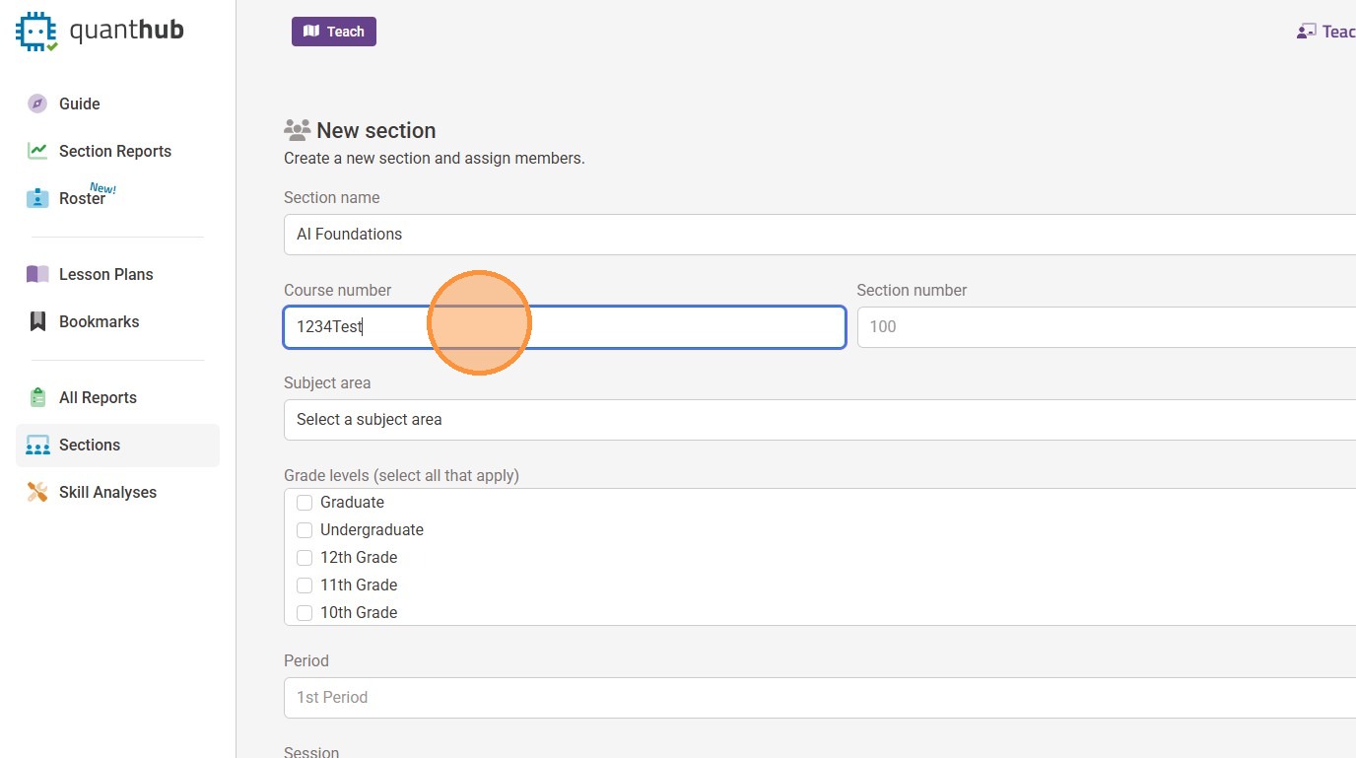Select the 11th Grade checkbox
The height and width of the screenshot is (758, 1356).
(x=305, y=586)
